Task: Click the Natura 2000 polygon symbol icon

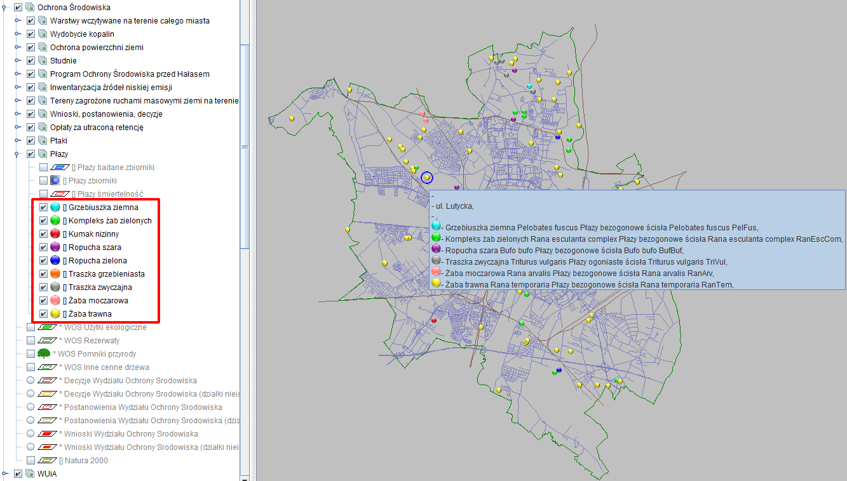Action: tap(47, 461)
